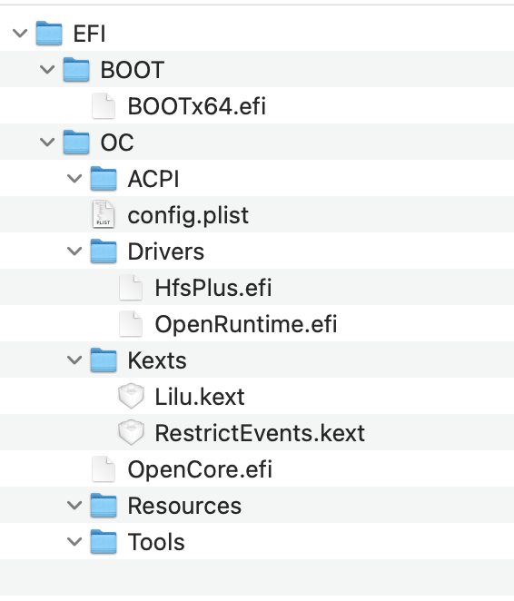
Task: Collapse the EFI folder chevron
Action: click(20, 34)
